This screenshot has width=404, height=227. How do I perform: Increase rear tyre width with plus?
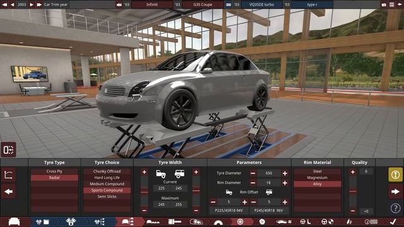[196, 172]
